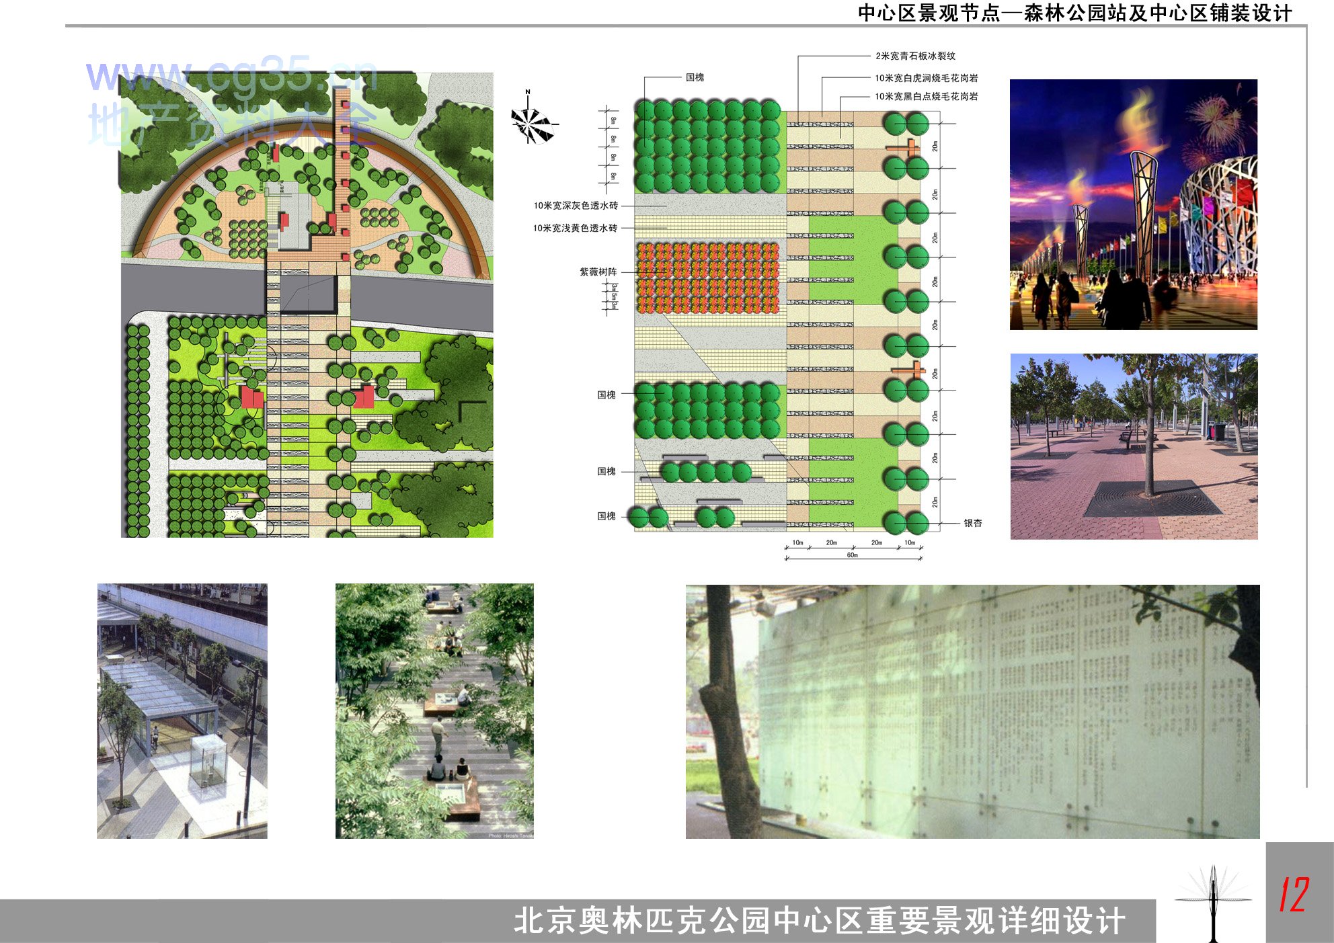The image size is (1334, 943).
Task: Click the www.cg35.cn watermark text
Action: pyautogui.click(x=231, y=75)
